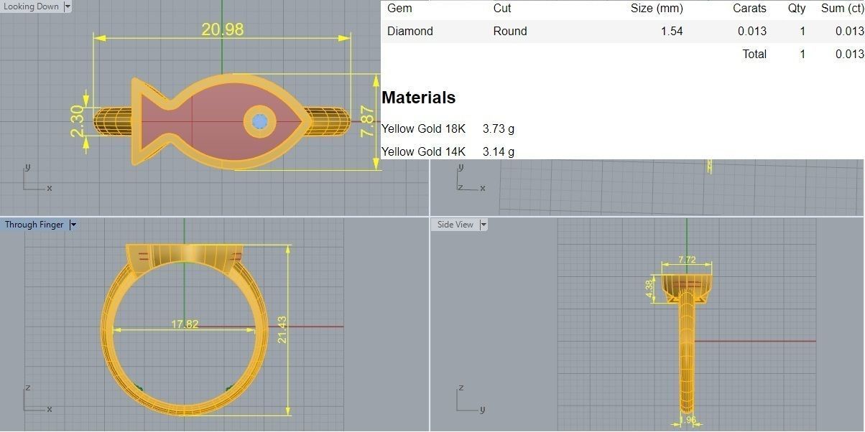The height and width of the screenshot is (432, 865).
Task: Select the Yellow Gold 18K label
Action: point(423,129)
